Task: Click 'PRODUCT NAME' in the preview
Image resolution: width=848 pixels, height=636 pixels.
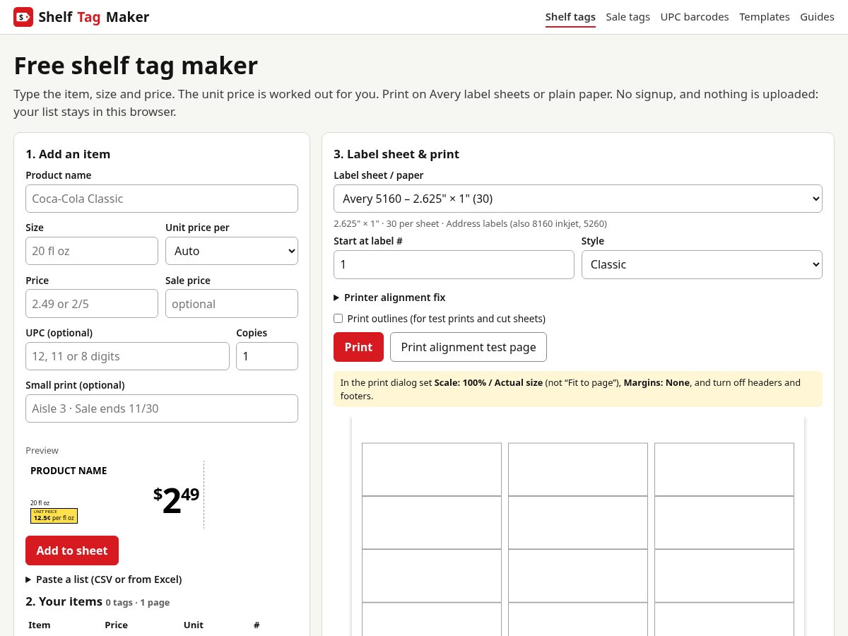Action: click(x=69, y=471)
